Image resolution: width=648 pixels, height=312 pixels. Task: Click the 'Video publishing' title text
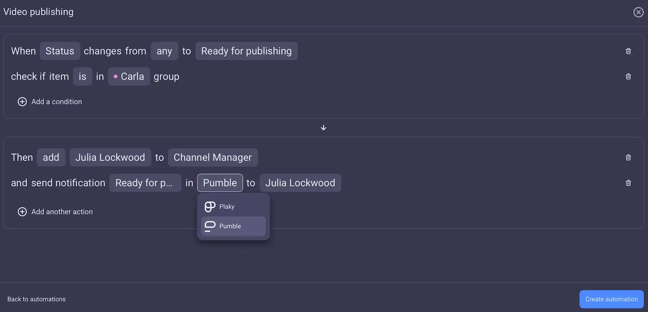[39, 12]
